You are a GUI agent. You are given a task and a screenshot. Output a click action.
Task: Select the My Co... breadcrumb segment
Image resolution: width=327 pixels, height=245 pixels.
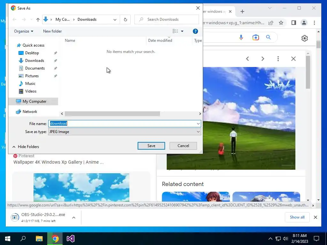pos(63,19)
